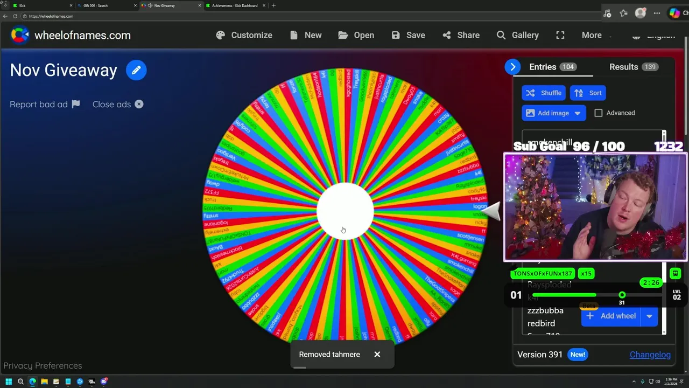Select the redbird entry in list

pos(541,323)
